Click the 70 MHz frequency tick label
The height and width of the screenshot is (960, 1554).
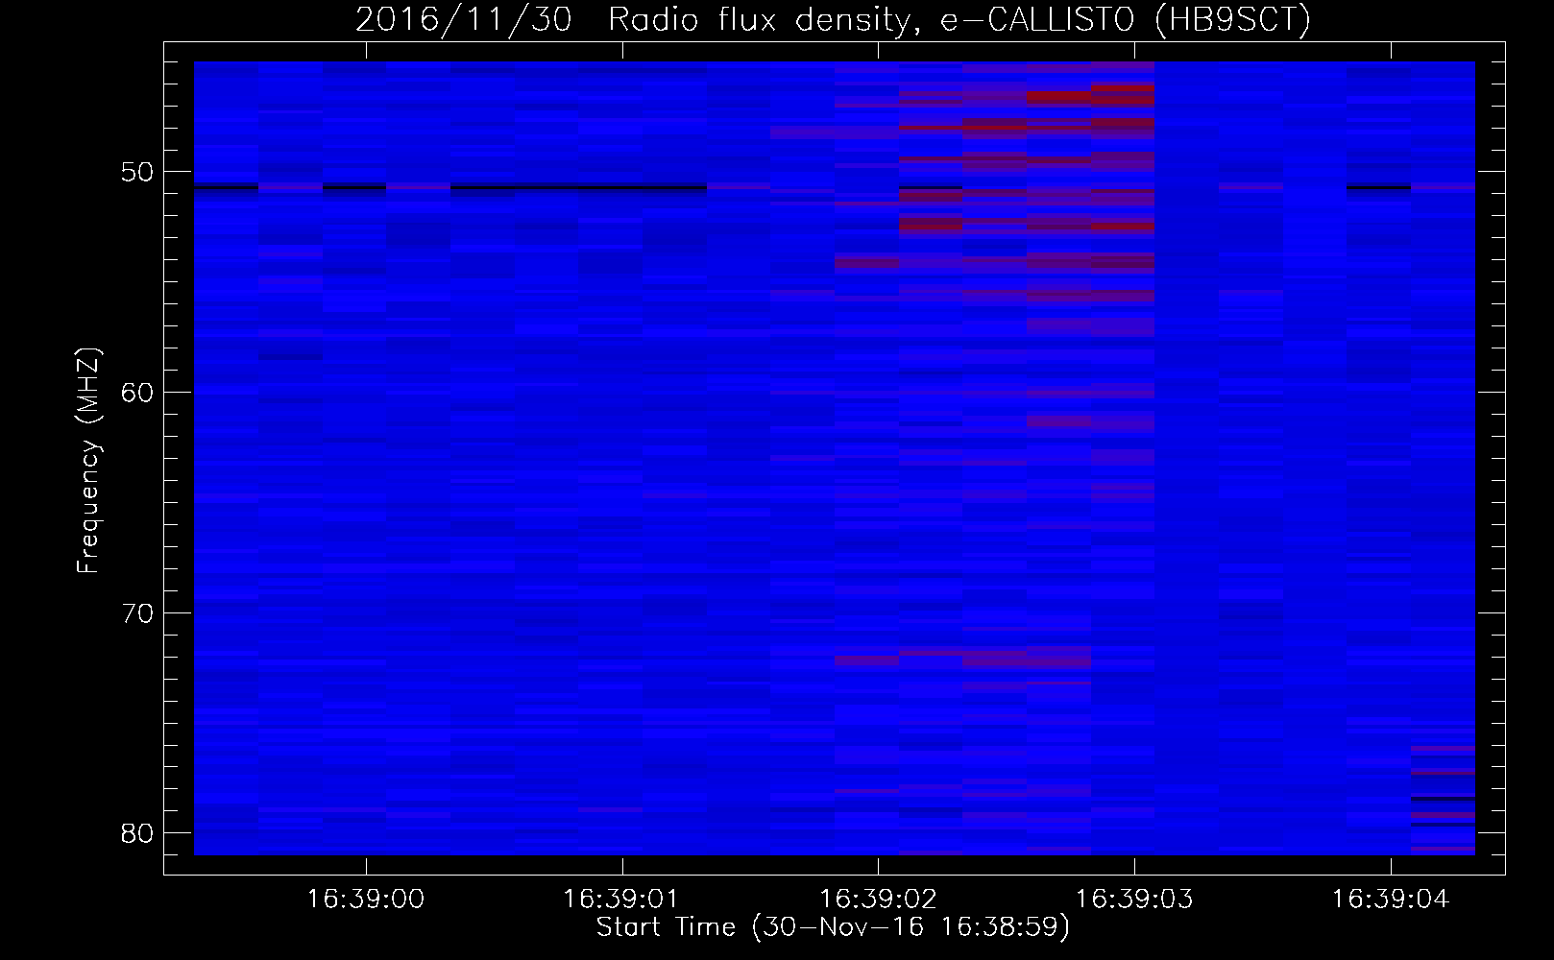coord(138,612)
